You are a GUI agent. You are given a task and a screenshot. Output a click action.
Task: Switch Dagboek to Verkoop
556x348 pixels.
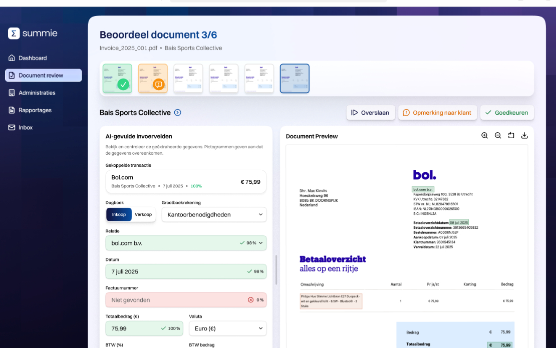click(143, 214)
